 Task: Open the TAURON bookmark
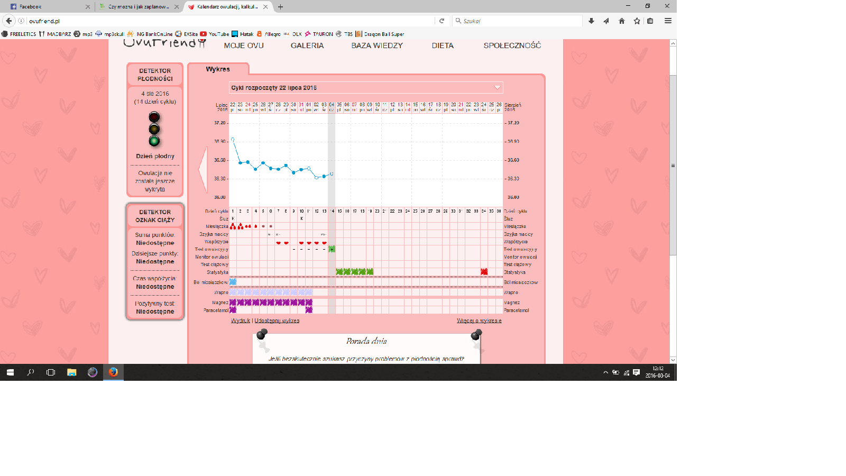(319, 34)
